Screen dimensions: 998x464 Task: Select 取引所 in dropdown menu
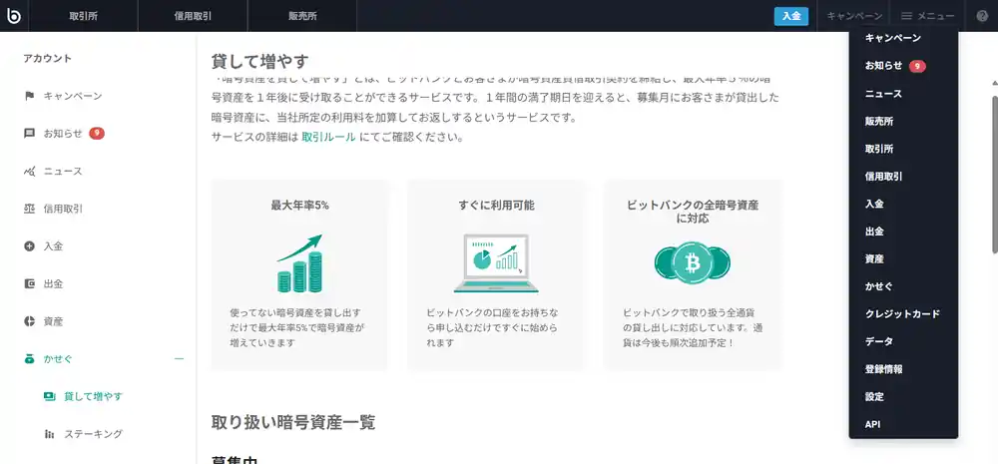tap(879, 149)
